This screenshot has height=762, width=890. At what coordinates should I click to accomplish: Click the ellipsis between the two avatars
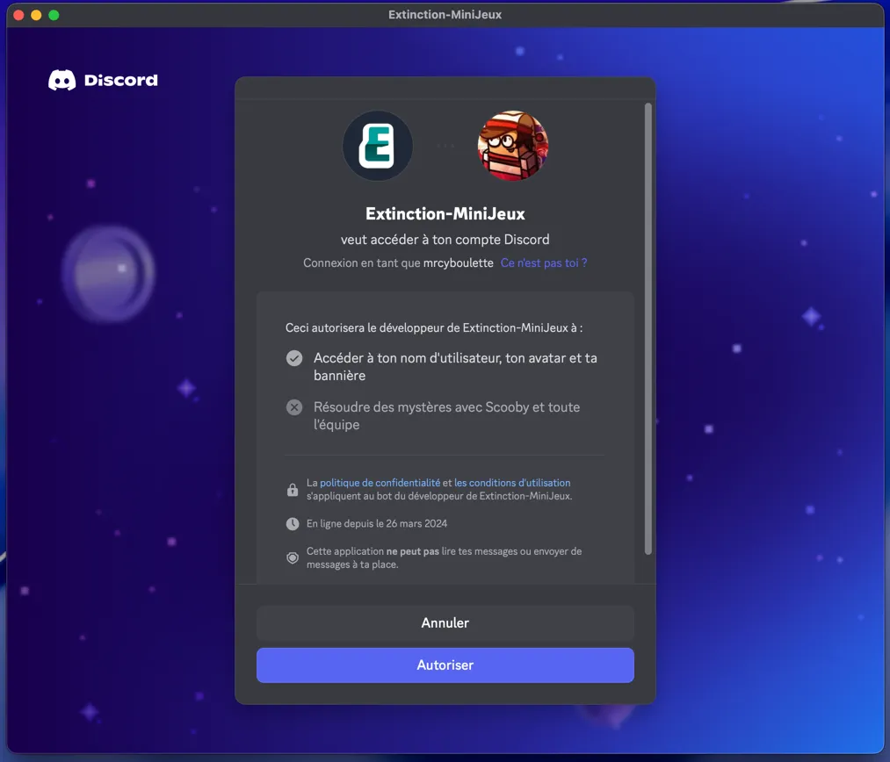coord(445,145)
